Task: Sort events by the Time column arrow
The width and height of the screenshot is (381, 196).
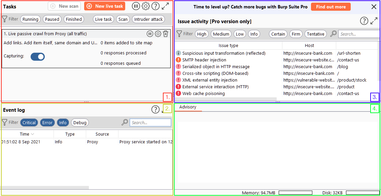Action: [x=33, y=134]
